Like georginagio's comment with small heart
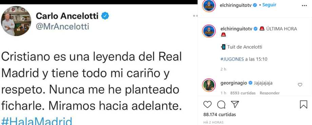312x125 pixels. [x=300, y=85]
